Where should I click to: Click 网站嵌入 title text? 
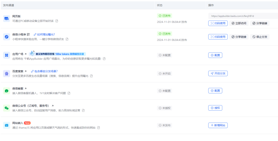[18, 123]
